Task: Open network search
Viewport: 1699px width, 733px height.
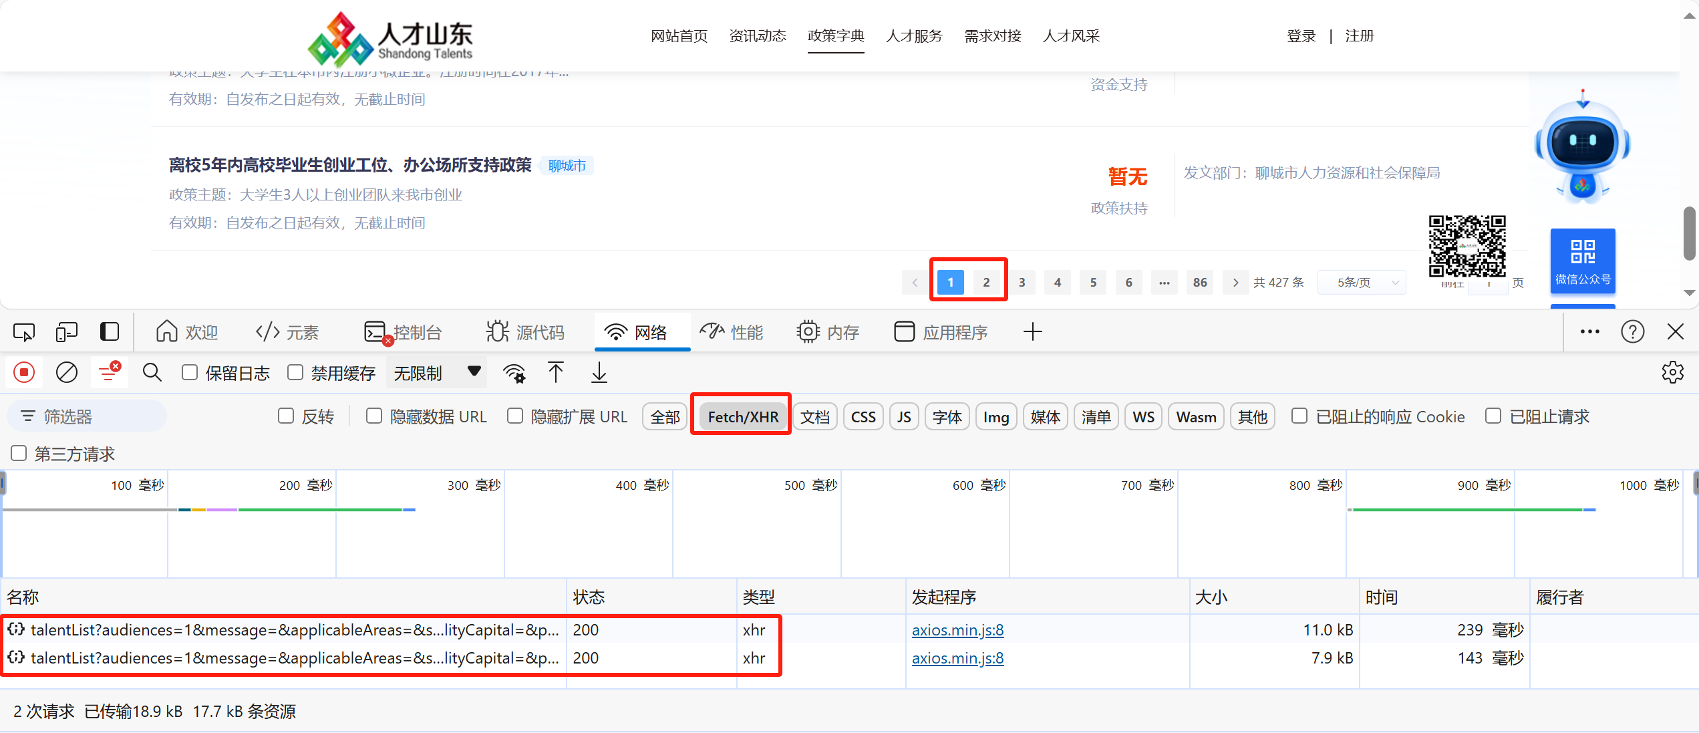Action: [152, 372]
